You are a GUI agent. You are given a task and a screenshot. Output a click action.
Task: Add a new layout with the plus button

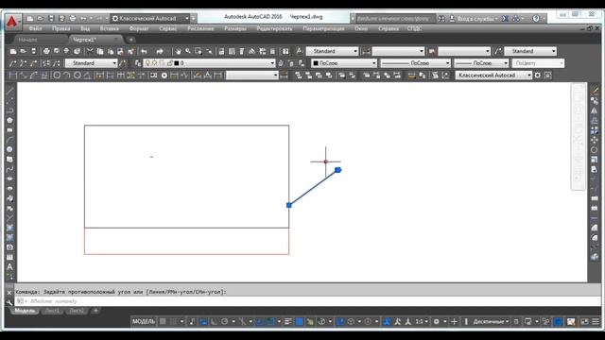pos(95,311)
